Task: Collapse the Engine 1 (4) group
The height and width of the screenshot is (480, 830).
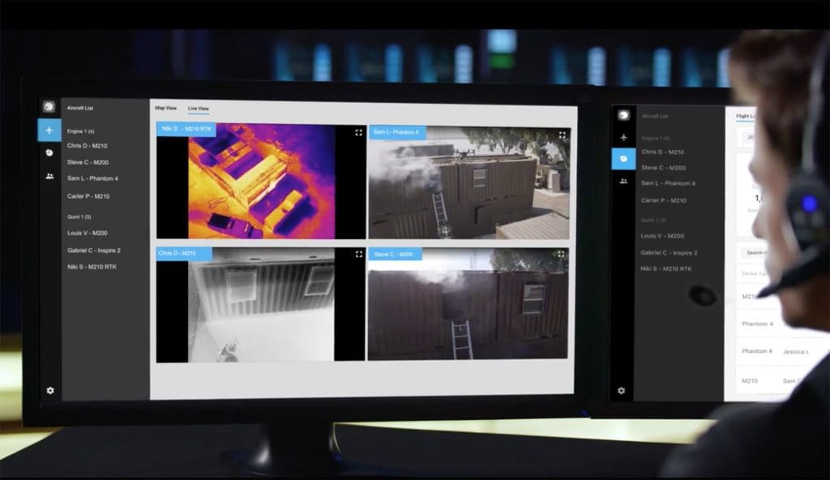Action: click(81, 131)
